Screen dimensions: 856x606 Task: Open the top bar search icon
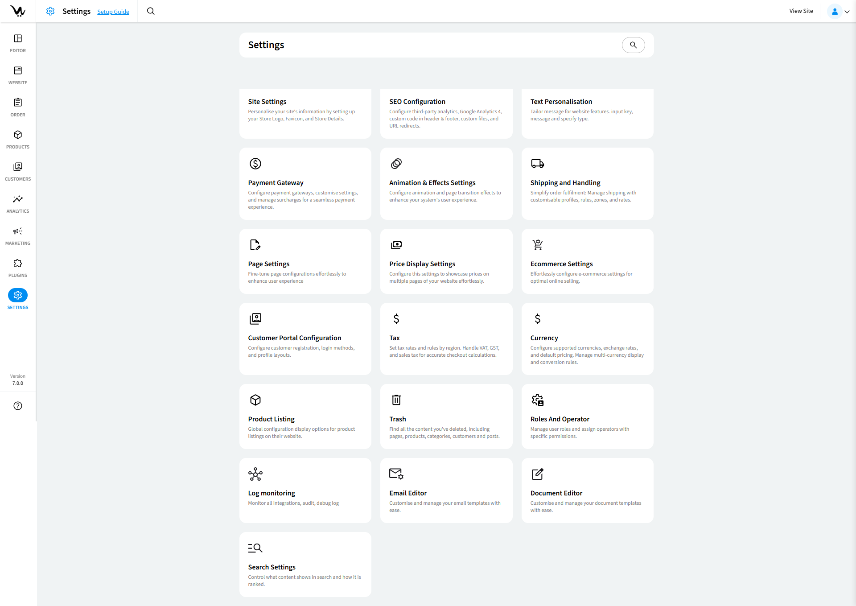point(150,11)
